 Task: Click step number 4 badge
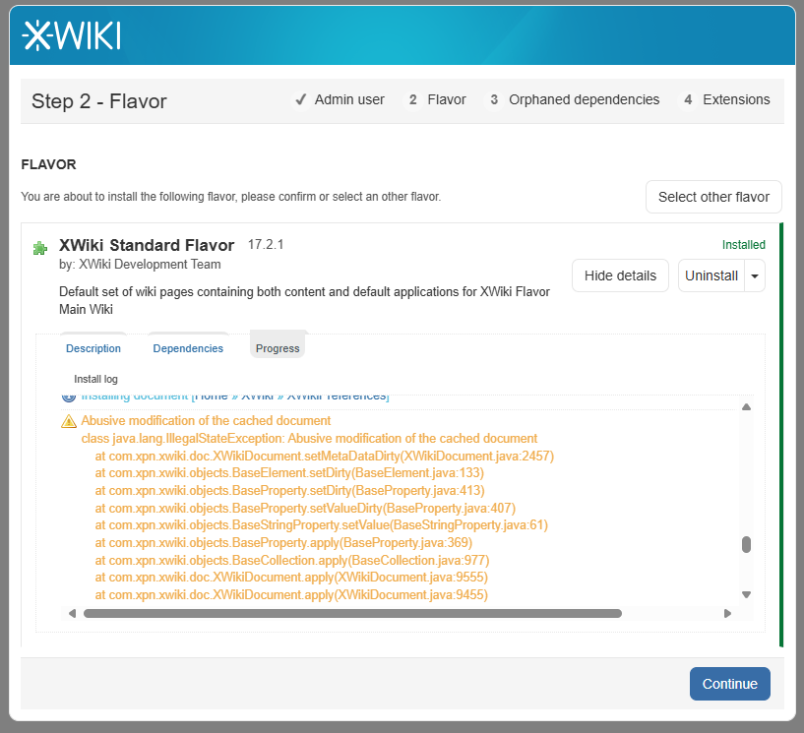[688, 99]
